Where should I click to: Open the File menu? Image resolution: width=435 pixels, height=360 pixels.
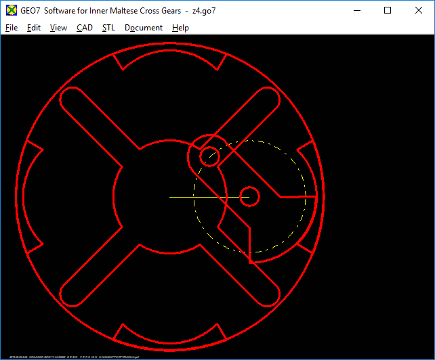12,28
